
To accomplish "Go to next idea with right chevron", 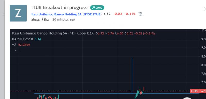I will click(x=204, y=9).
